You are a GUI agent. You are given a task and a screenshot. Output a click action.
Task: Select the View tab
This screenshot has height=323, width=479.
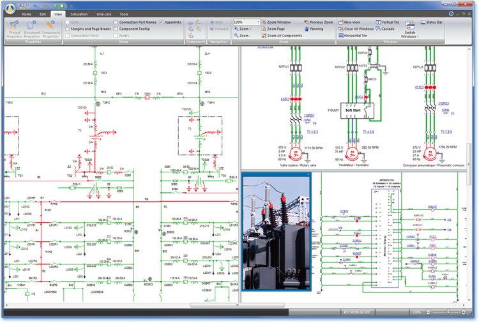tap(57, 14)
